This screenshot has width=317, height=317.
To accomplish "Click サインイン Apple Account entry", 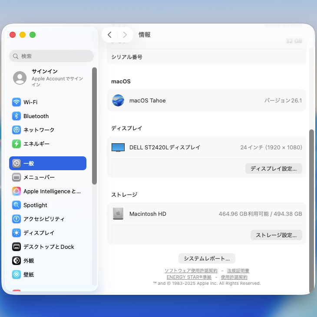I will pos(48,78).
